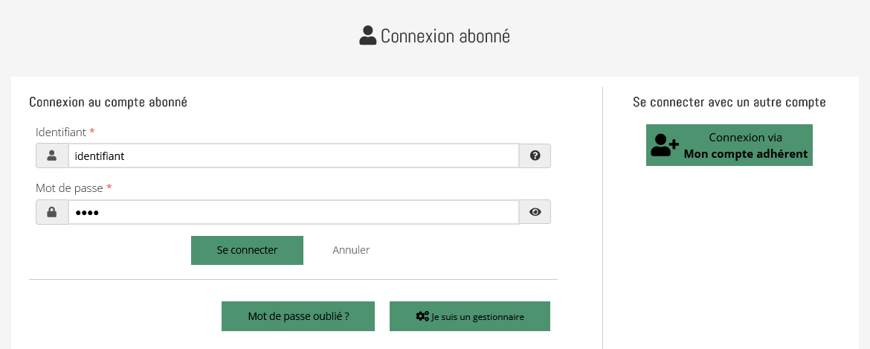The image size is (870, 349).
Task: Focus the Identifiant text field
Action: (x=293, y=156)
